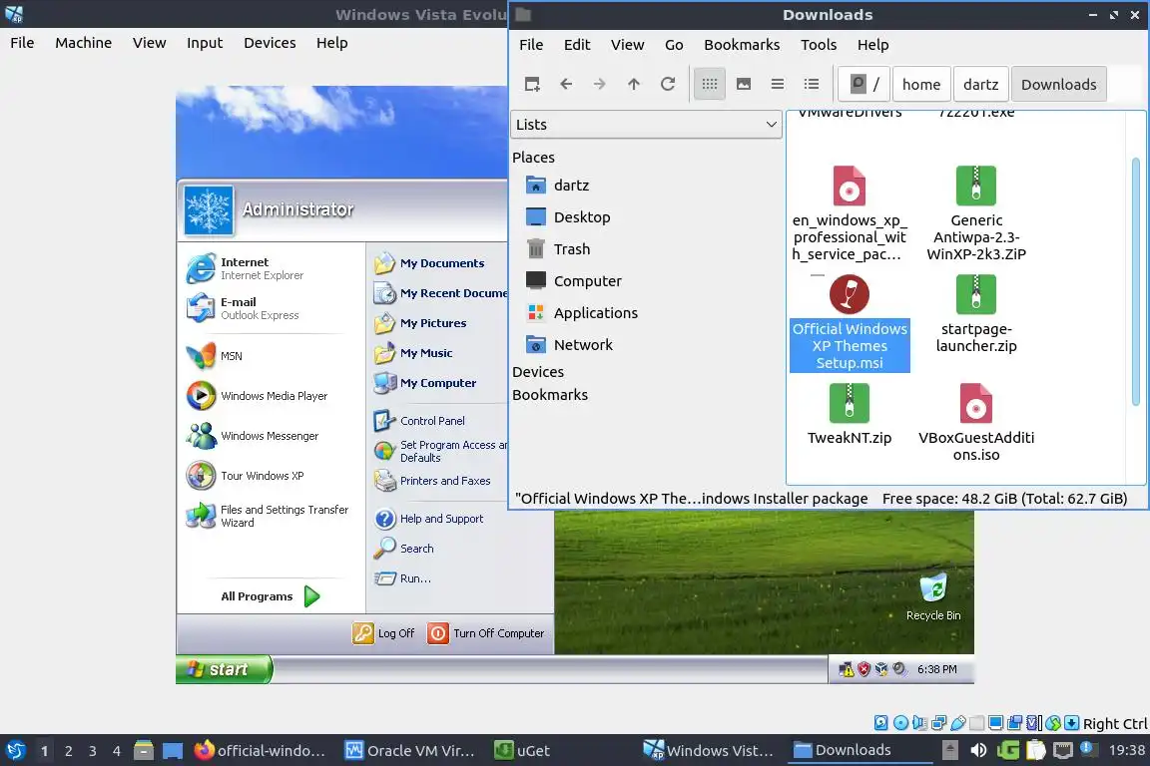Screen dimensions: 1150x766
Task: Click Turn Off Computer button
Action: pyautogui.click(x=486, y=633)
